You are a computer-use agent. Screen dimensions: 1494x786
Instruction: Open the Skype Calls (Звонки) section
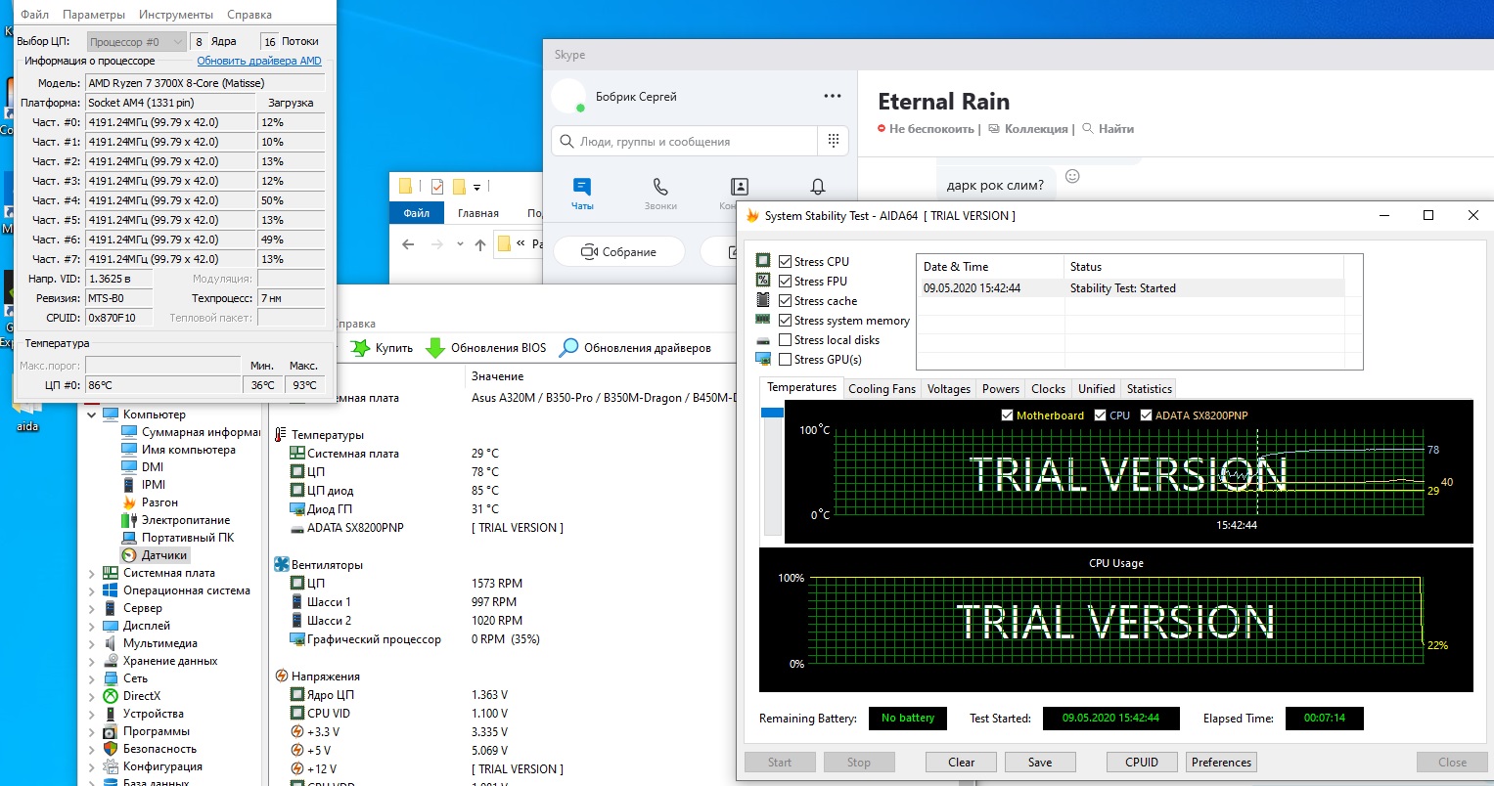pos(660,194)
